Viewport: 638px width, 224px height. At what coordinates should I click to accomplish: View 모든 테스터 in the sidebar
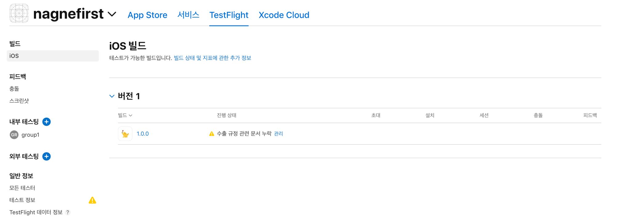pos(22,188)
